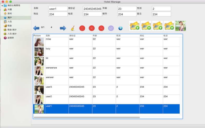This screenshot has width=205, height=128.
Task: Open 租金 统计 in the sidebar
Action: 12,30
